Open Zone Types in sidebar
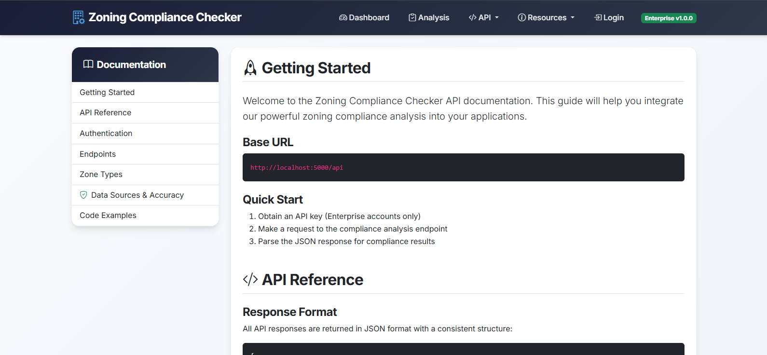Image resolution: width=767 pixels, height=355 pixels. [145, 175]
